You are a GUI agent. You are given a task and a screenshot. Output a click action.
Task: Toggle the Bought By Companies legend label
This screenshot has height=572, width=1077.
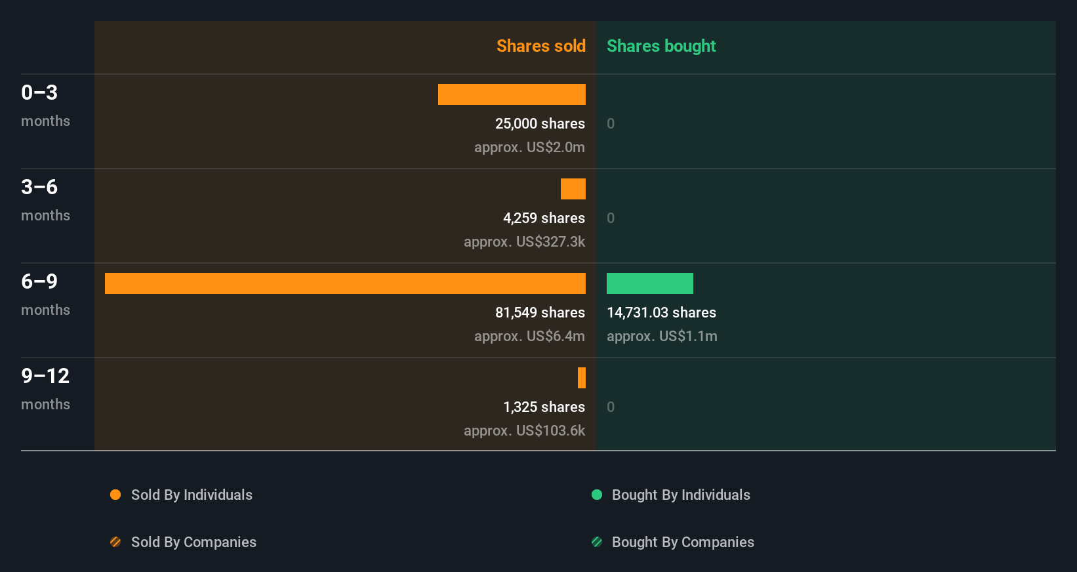[x=683, y=542]
